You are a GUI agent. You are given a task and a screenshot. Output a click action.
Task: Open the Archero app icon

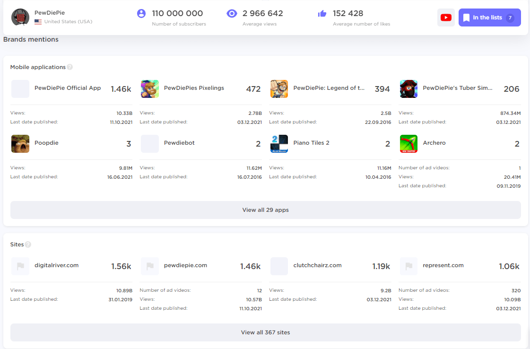click(408, 144)
